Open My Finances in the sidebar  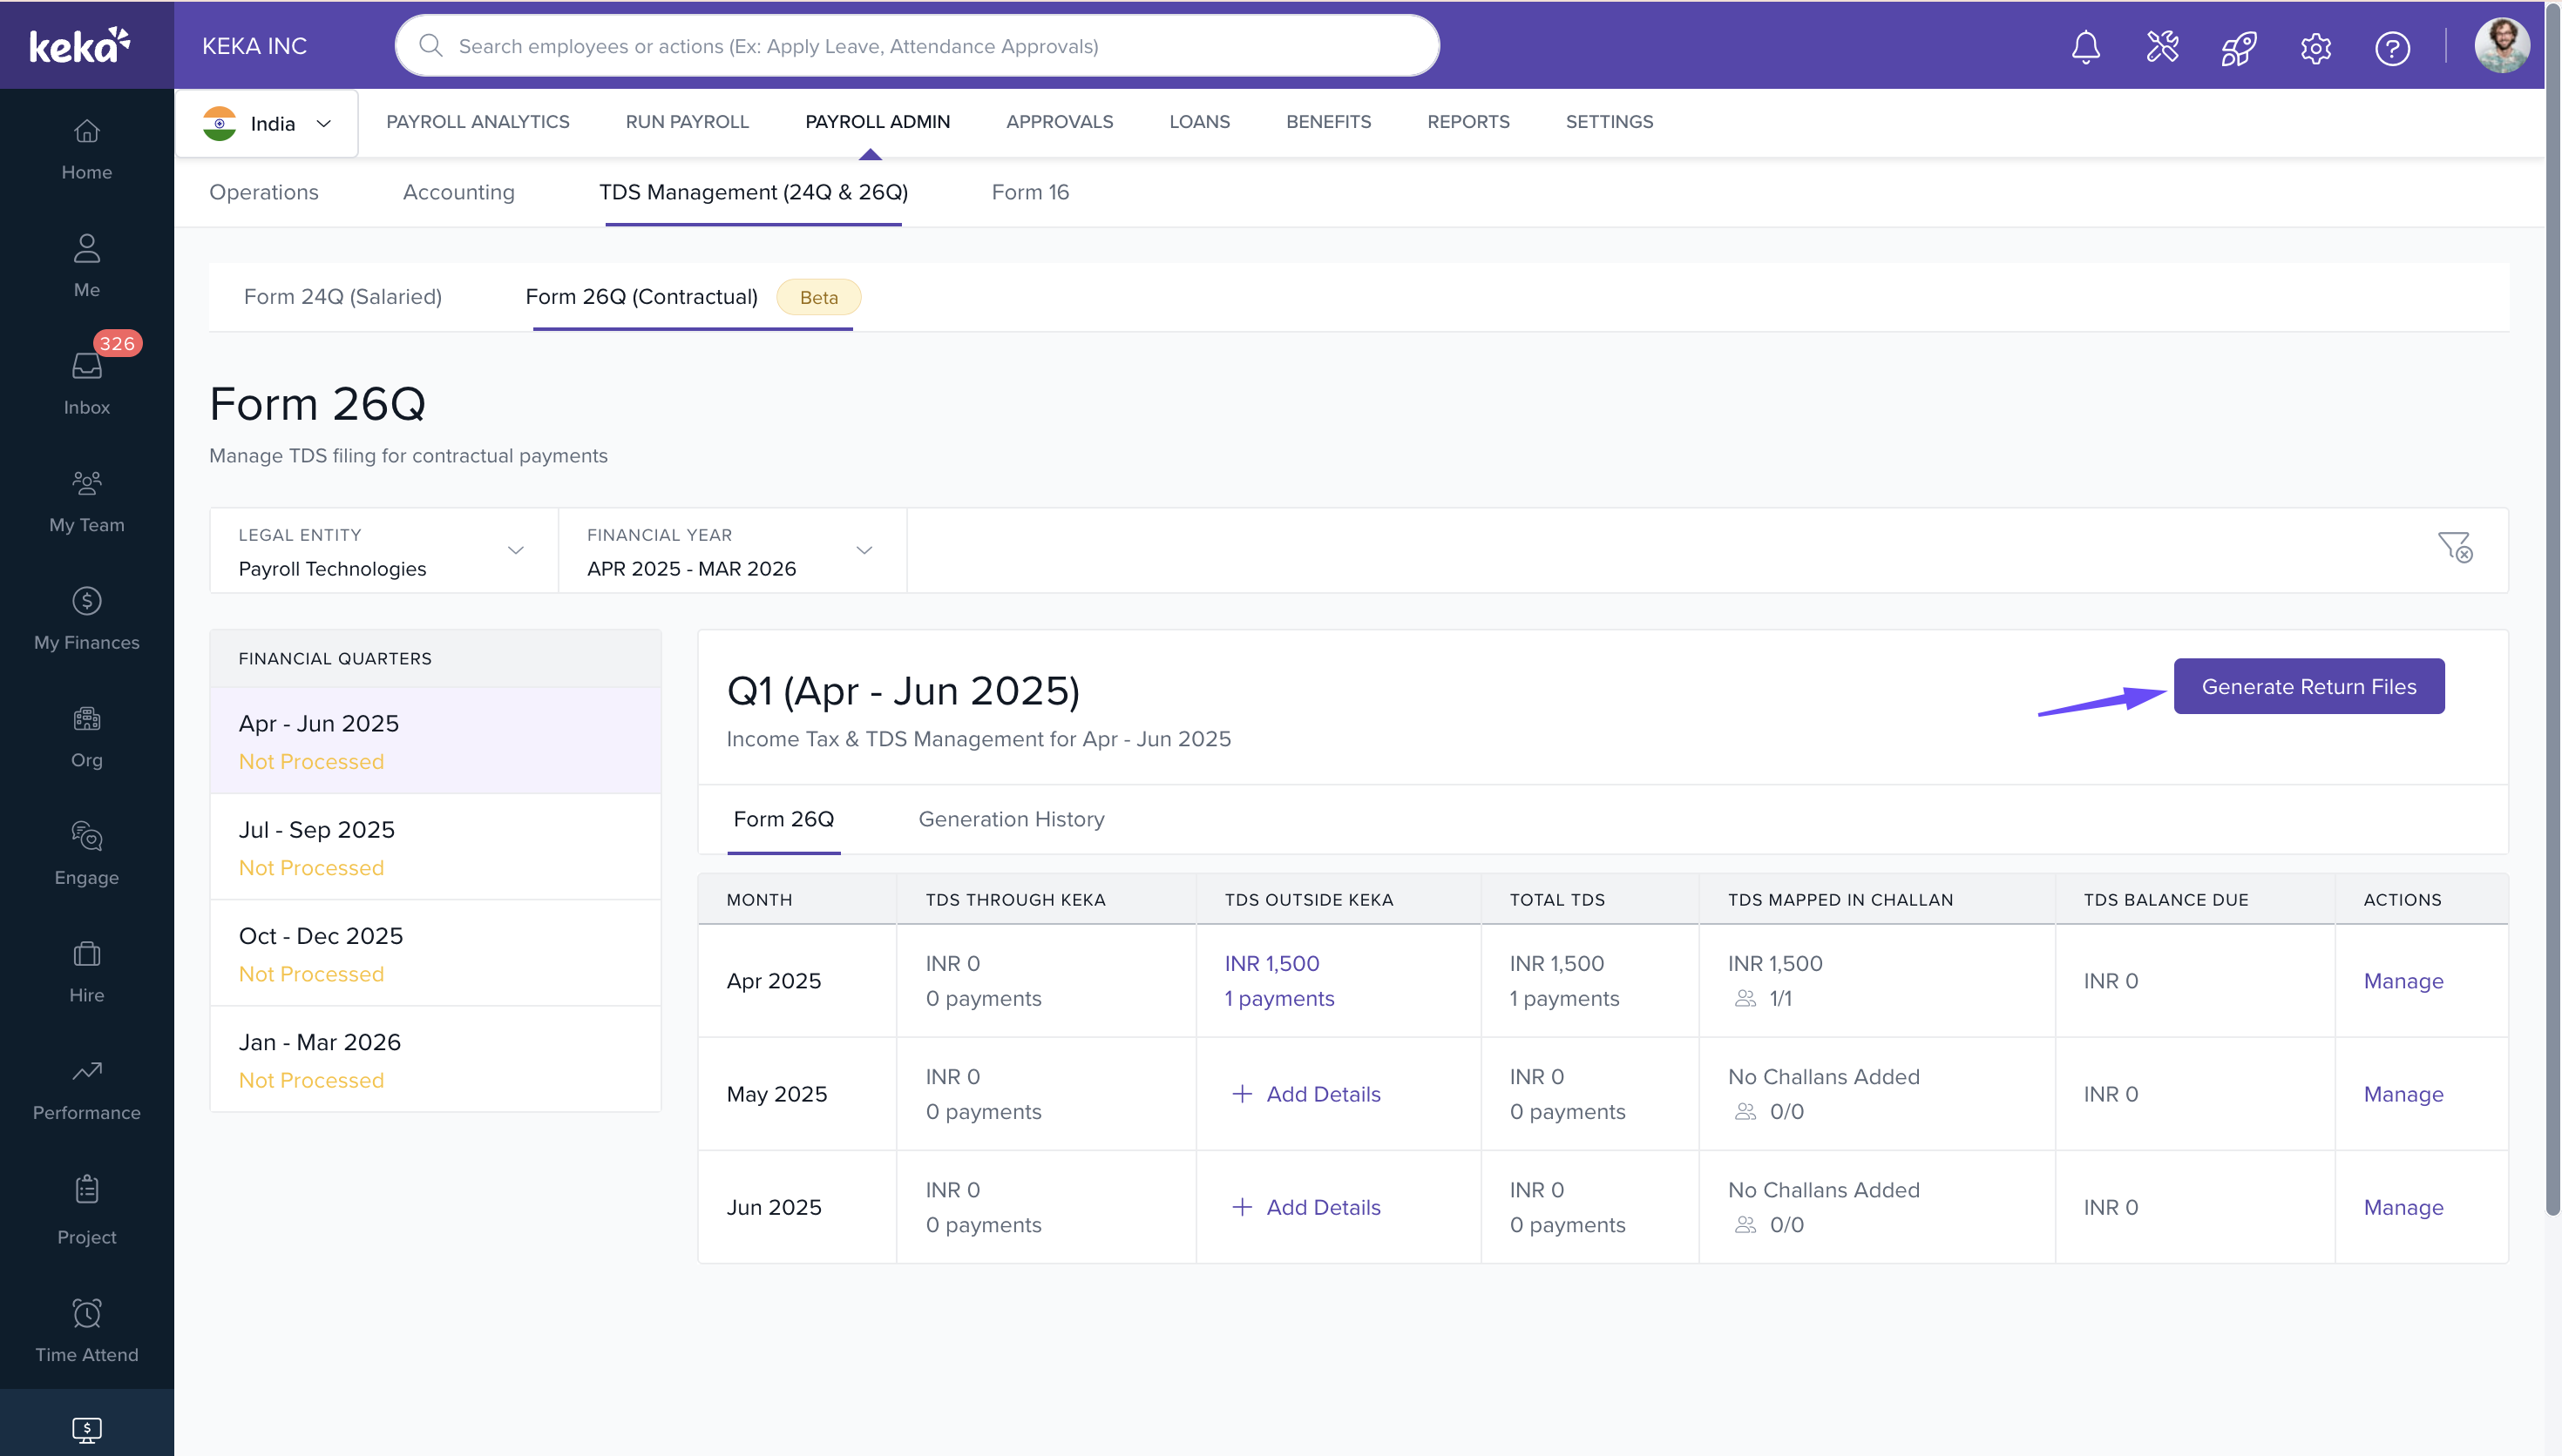(x=87, y=618)
